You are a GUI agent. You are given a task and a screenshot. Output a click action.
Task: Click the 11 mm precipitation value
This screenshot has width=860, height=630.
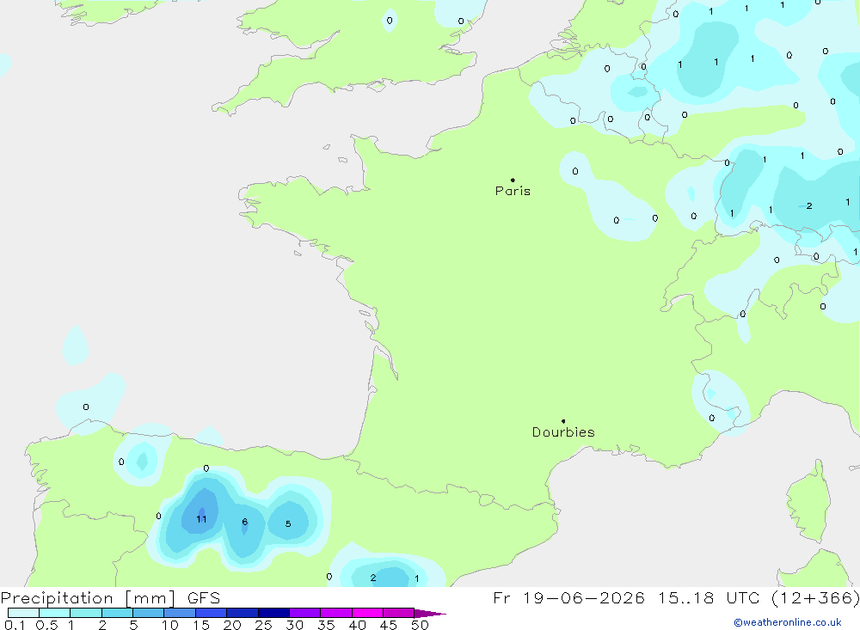(201, 518)
